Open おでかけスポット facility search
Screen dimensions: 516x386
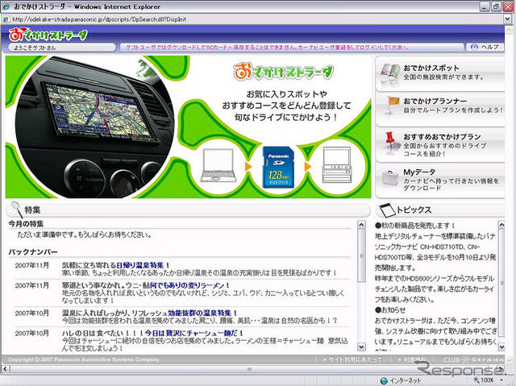pos(440,73)
